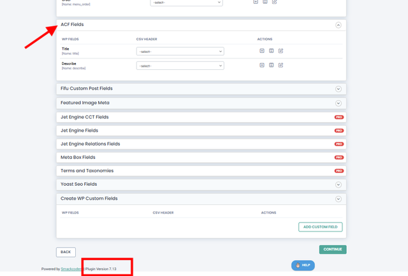Viewport: 408px width, 276px height.
Task: Expand the Yoast Seo Fields section
Action: pyautogui.click(x=338, y=184)
